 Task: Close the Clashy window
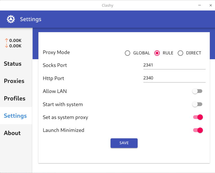(210, 5)
